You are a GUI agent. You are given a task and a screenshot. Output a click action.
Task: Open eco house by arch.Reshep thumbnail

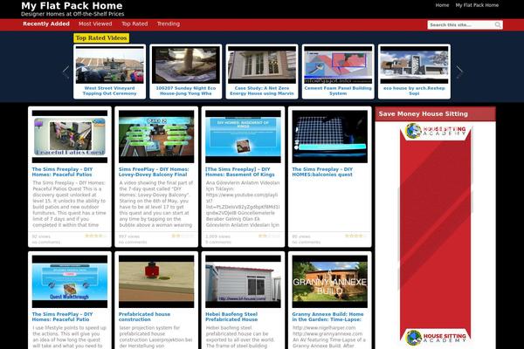(x=414, y=65)
